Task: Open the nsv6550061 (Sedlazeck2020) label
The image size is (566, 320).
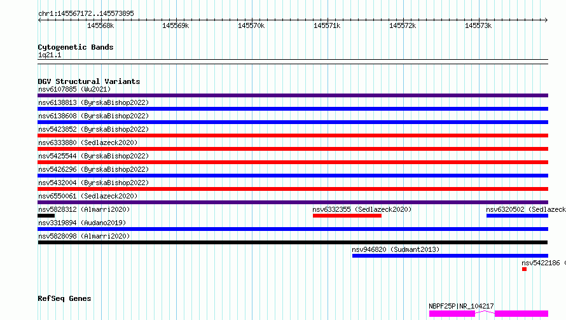Action: tap(88, 196)
